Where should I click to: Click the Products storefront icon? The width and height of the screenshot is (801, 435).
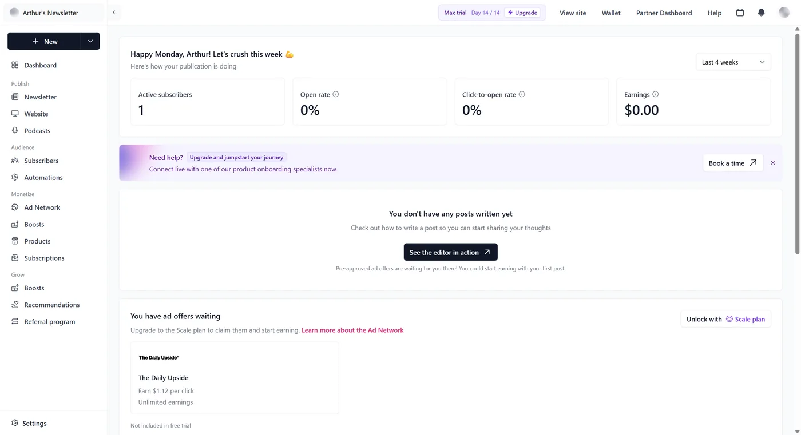pos(15,241)
